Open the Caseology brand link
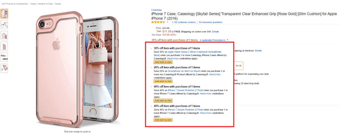The height and width of the screenshot is (136, 340). click(157, 10)
